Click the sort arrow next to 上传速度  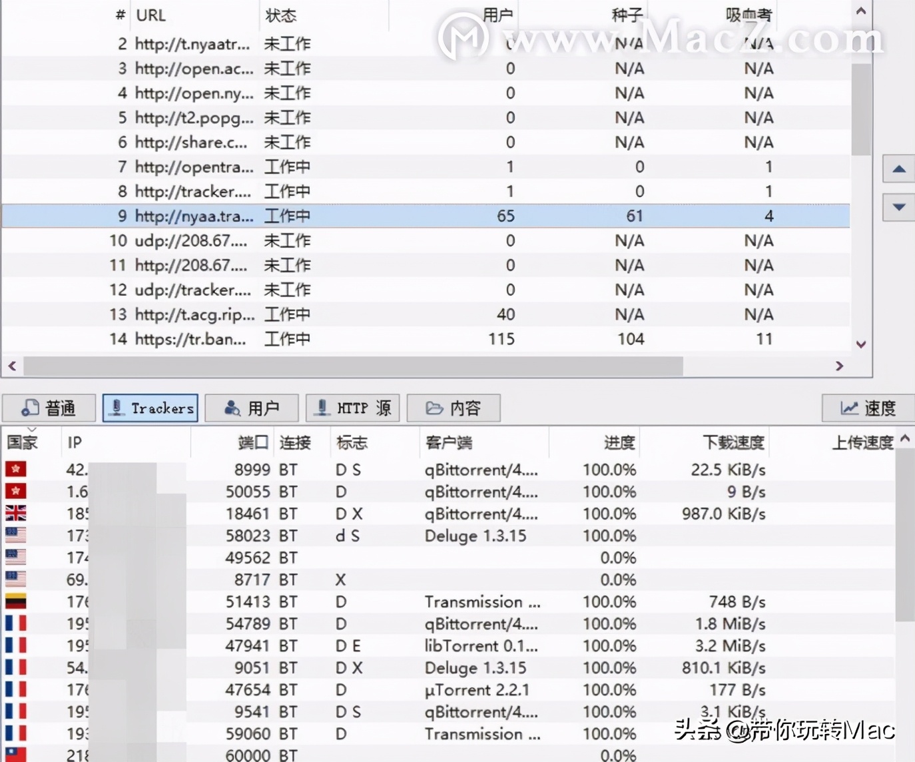(x=904, y=439)
